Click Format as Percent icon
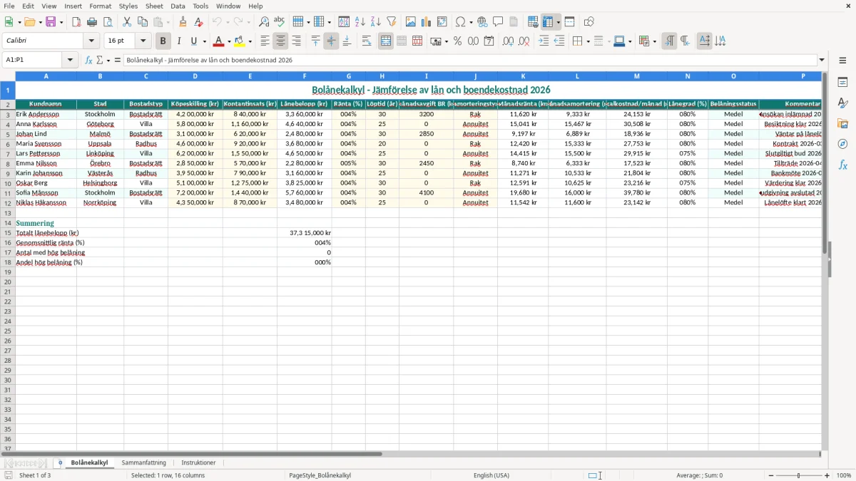This screenshot has width=856, height=481. (x=457, y=41)
